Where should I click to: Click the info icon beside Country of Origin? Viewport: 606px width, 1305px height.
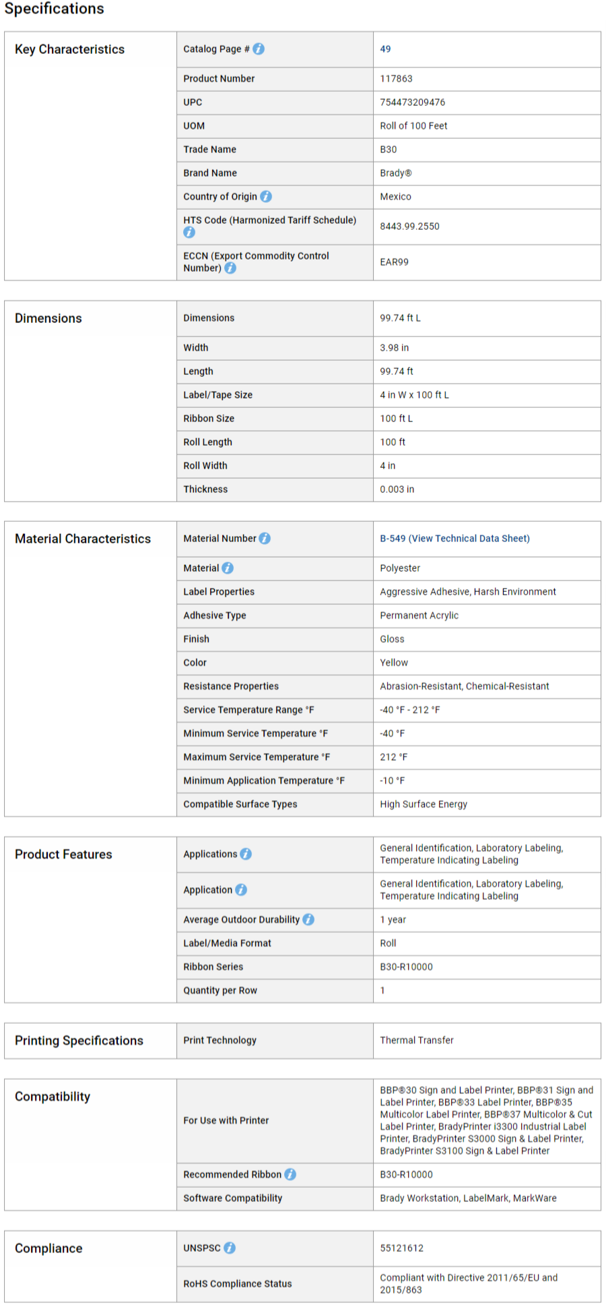point(266,197)
